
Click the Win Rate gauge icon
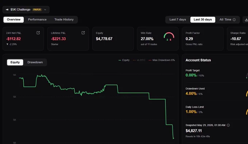click(x=169, y=37)
